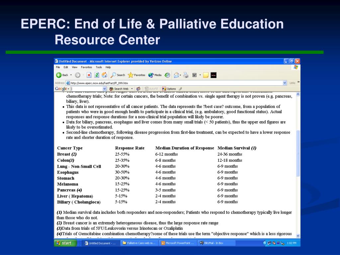Open the View menu

click(75, 67)
